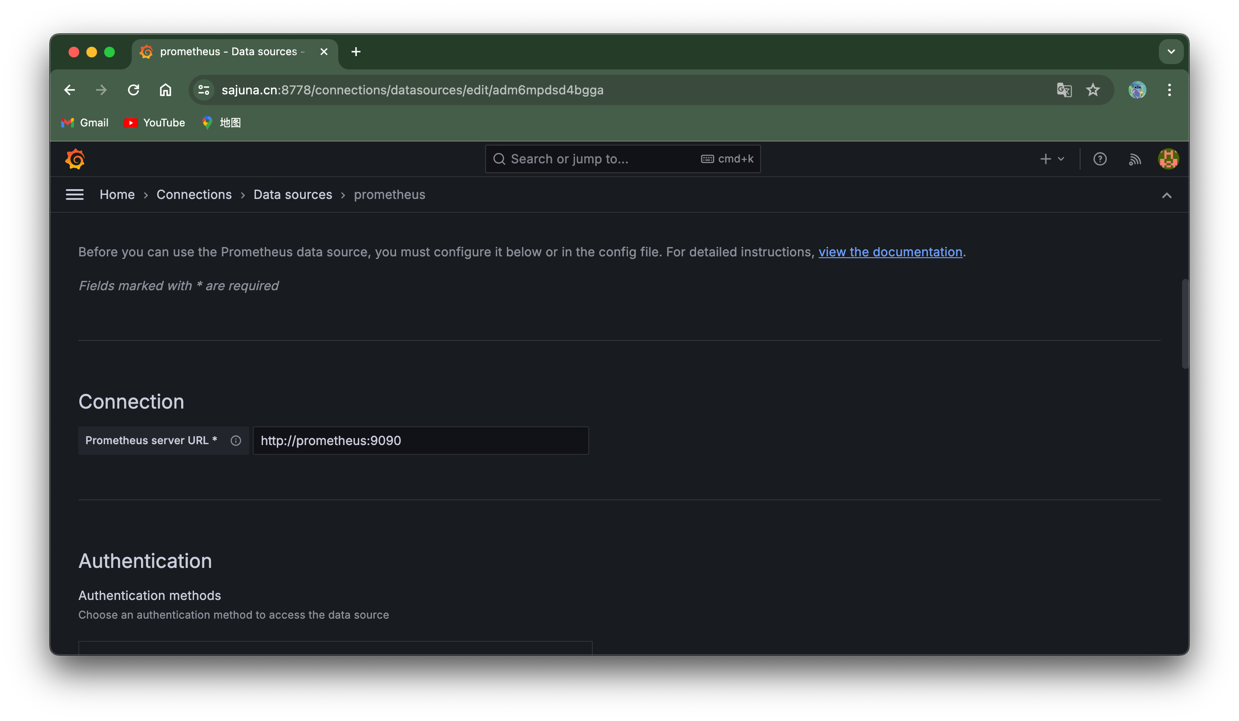Screen dimensions: 1239x721
Task: Click the browser home icon
Action: (165, 90)
